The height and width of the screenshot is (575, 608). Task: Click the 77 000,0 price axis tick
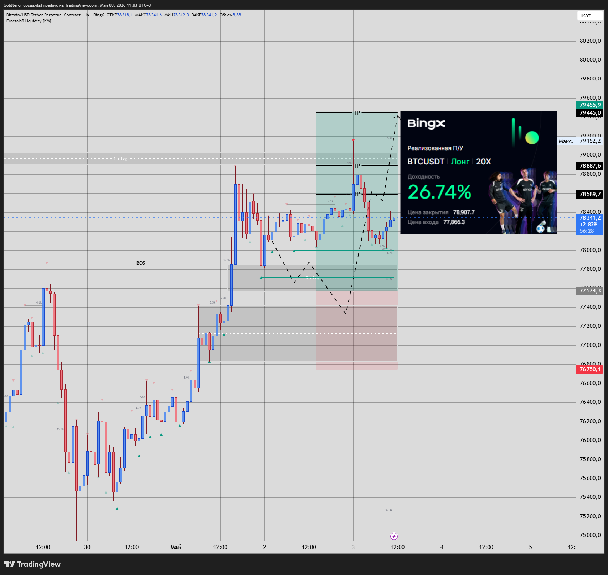590,345
